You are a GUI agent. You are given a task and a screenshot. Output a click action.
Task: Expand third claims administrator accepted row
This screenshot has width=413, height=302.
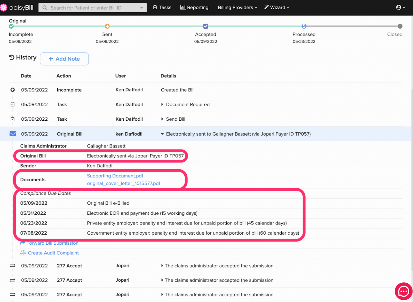pos(162,295)
